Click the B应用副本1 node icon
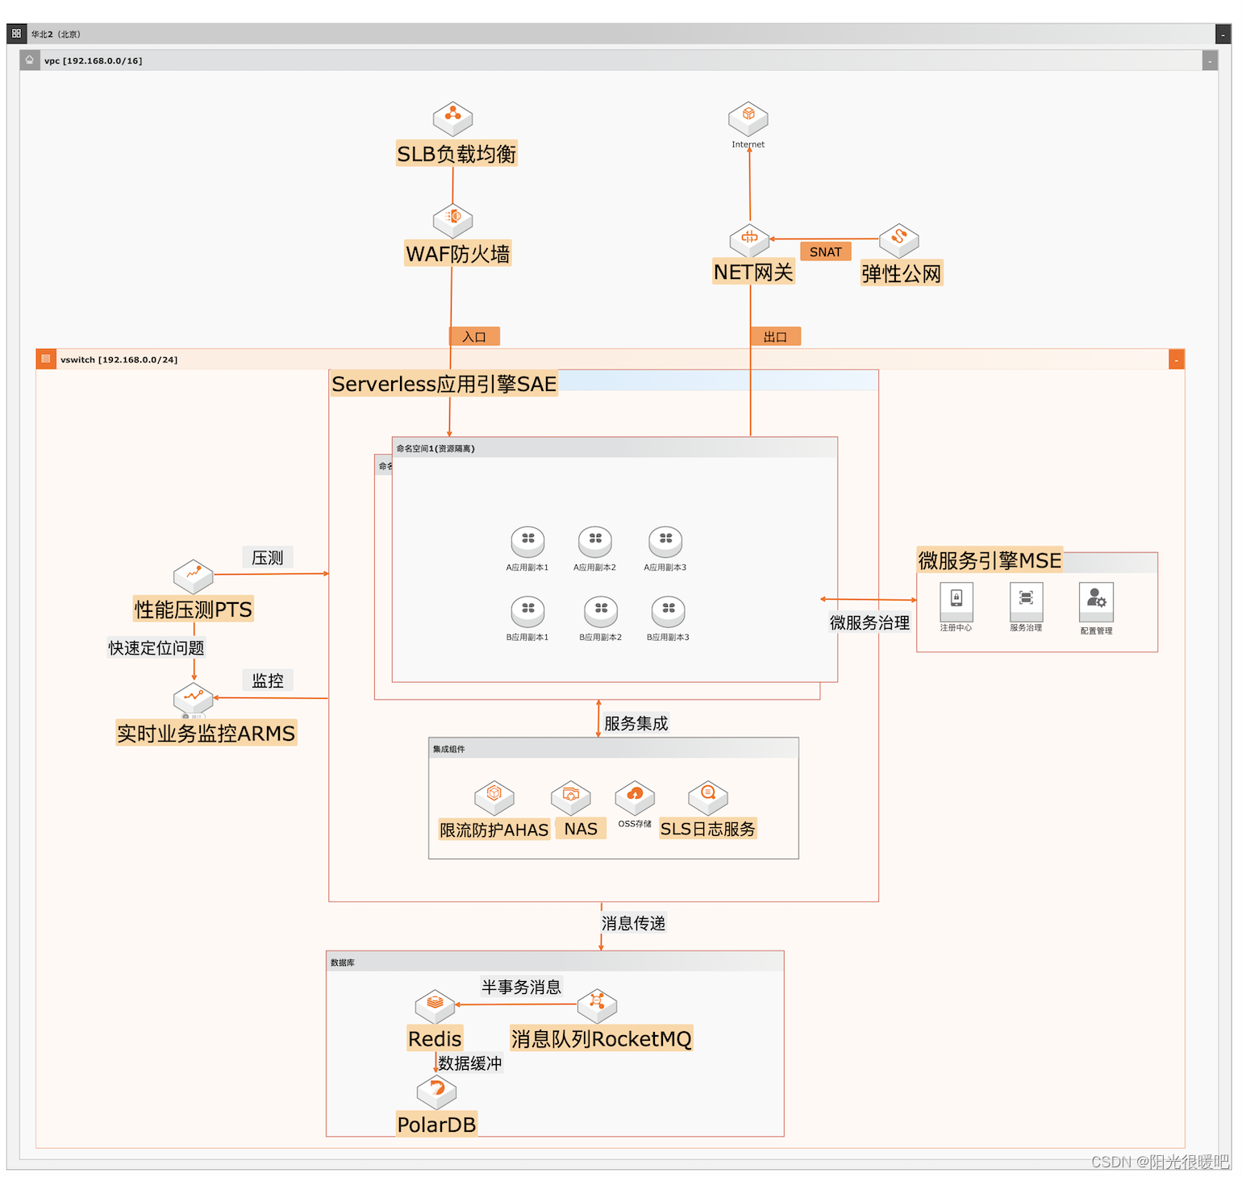 coord(527,612)
